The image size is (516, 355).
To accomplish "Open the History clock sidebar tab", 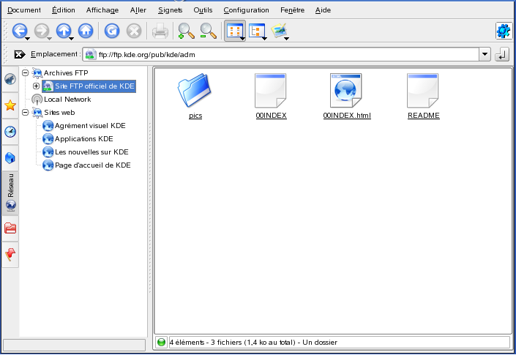I will tap(10, 132).
